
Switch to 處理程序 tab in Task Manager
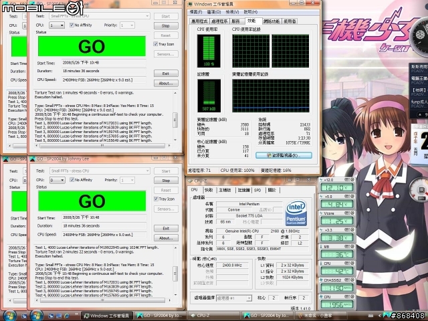[219, 21]
